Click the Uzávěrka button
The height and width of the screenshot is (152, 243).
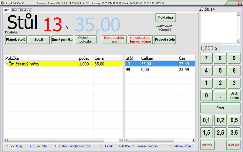point(207,145)
